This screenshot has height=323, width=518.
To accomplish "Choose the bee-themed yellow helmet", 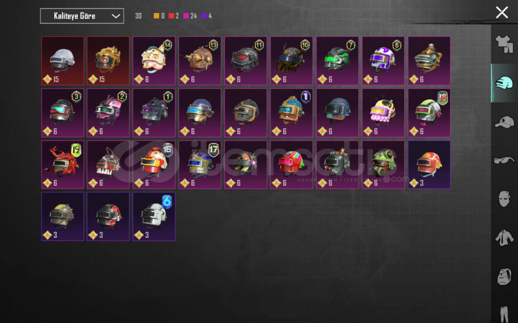I will [383, 113].
